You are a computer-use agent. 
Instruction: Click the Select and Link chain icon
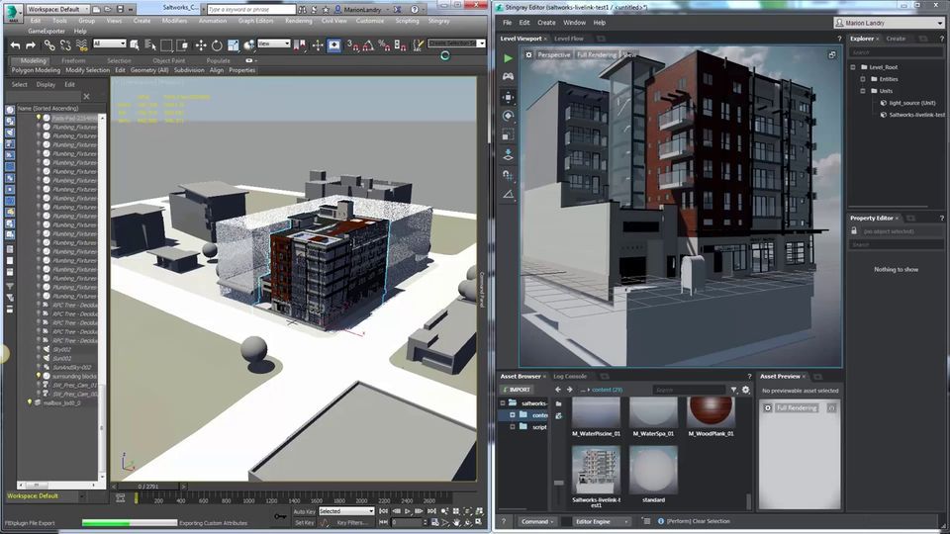48,44
